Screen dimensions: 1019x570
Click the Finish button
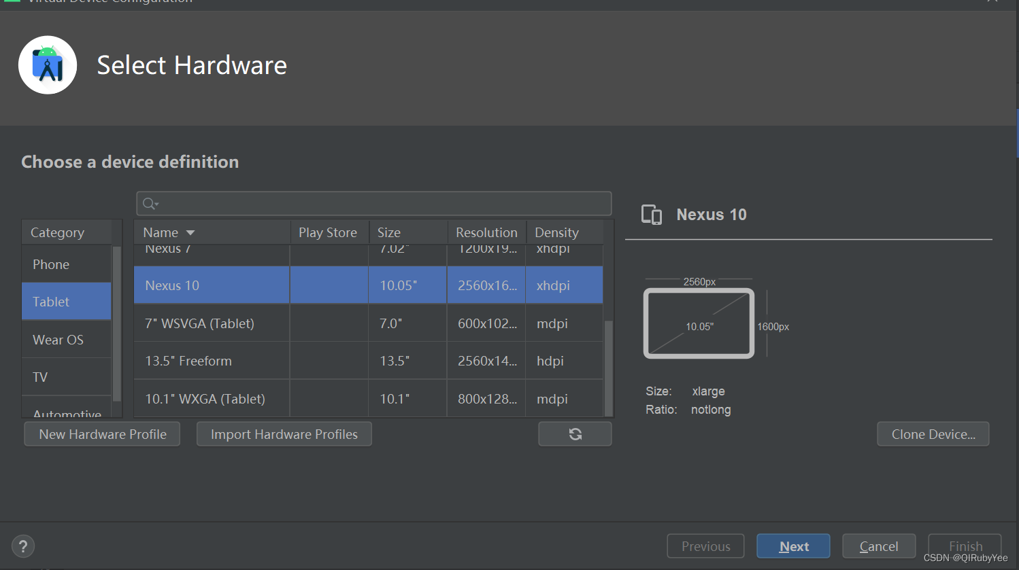(x=965, y=546)
